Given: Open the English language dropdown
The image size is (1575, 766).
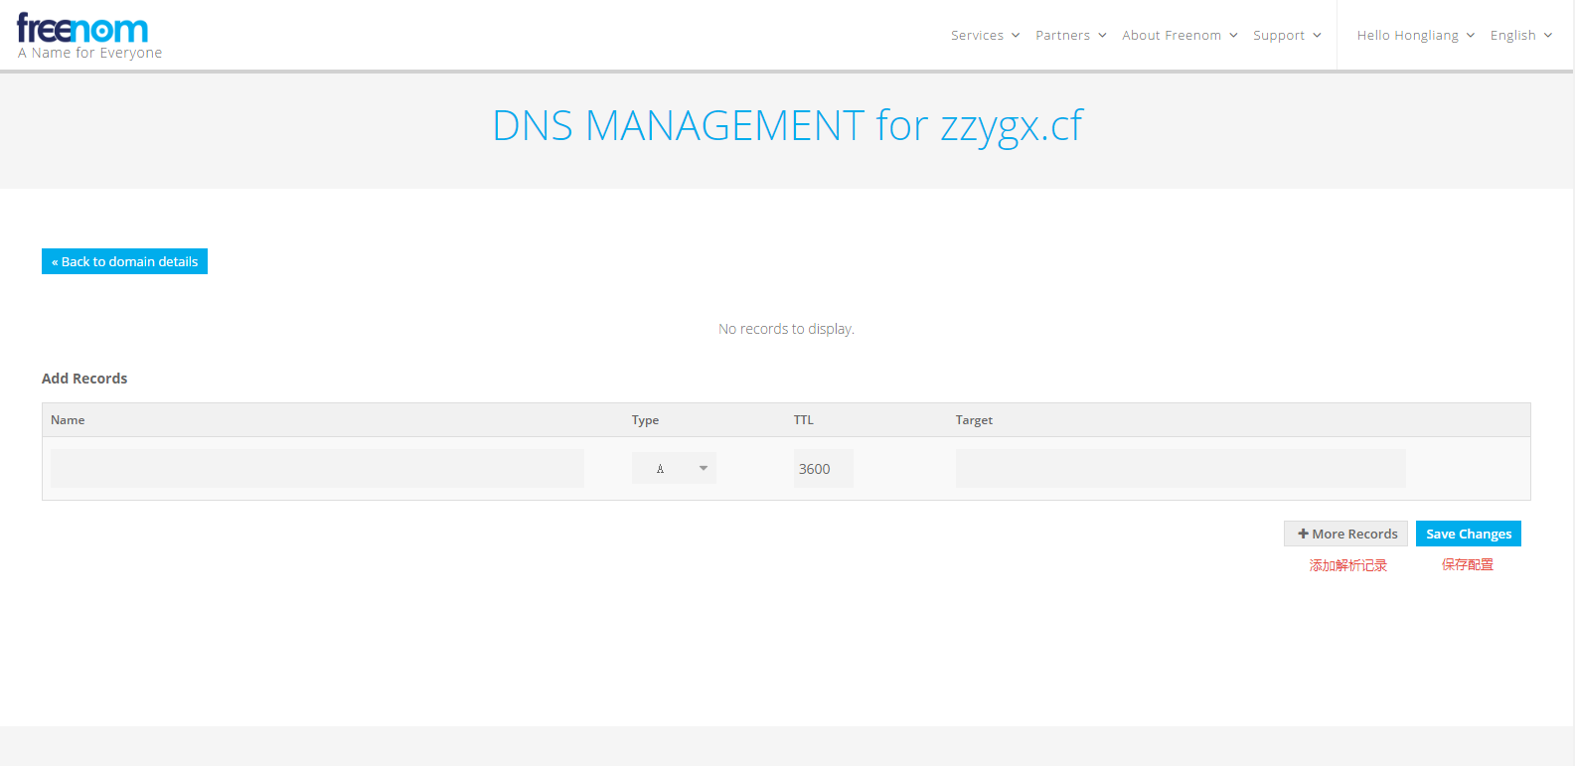Looking at the screenshot, I should click(1520, 35).
